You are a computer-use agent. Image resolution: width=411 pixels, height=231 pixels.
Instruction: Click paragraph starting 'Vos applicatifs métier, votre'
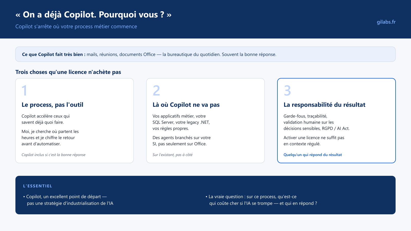pyautogui.click(x=181, y=122)
